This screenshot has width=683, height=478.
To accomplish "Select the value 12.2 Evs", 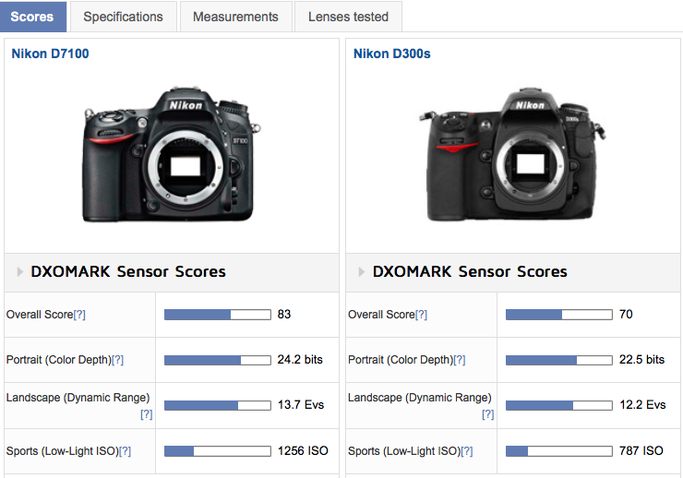I will (643, 405).
